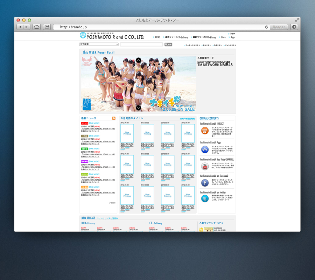The image size is (315, 280).
Task: Click the blue App Store icon
Action: tap(205, 149)
